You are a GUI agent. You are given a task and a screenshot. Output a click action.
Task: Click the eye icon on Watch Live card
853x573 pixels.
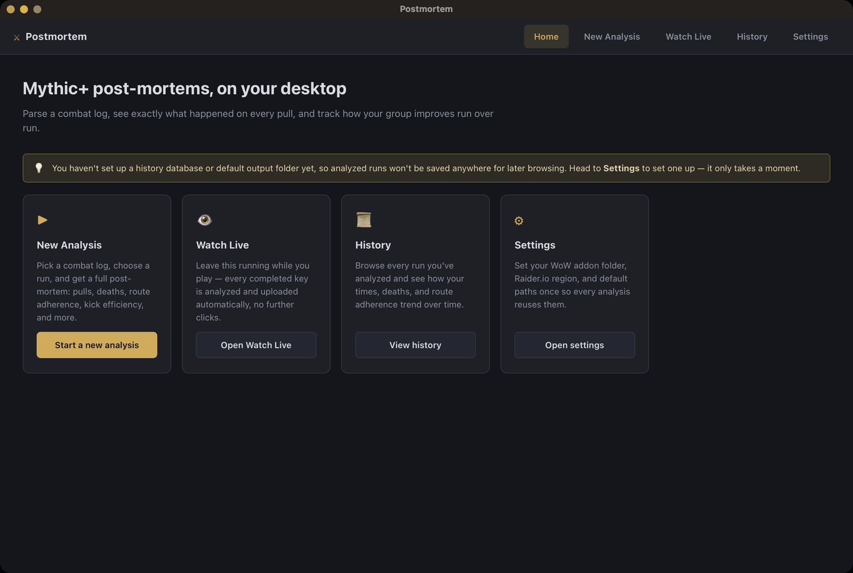[204, 220]
